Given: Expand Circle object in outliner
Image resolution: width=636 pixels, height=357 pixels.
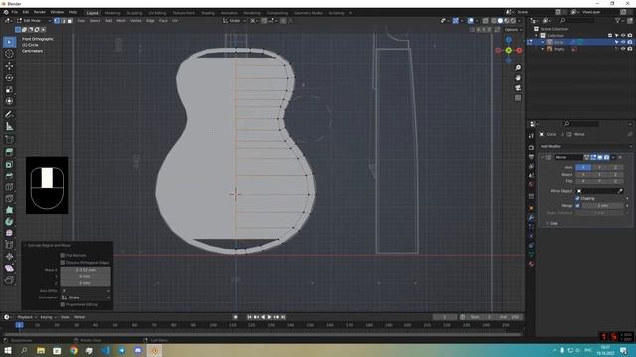Looking at the screenshot, I should point(543,42).
